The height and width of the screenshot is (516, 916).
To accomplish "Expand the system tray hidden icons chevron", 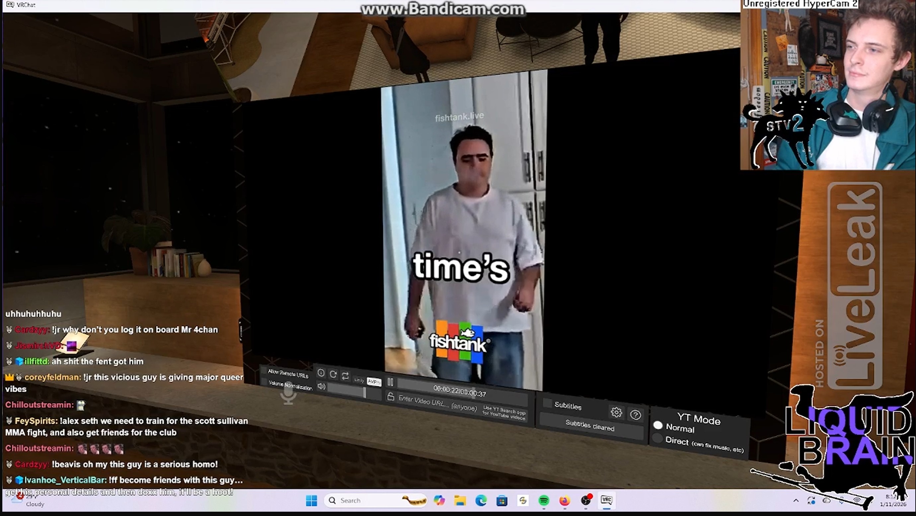I will (x=796, y=501).
